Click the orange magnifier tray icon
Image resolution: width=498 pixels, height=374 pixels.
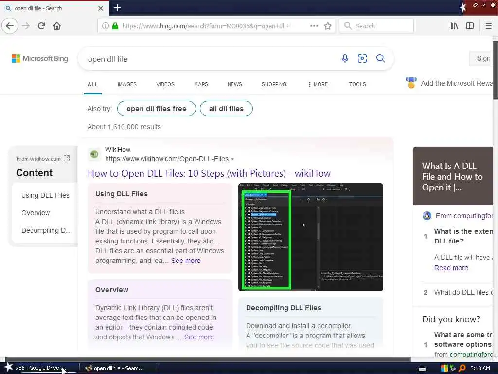462,368
